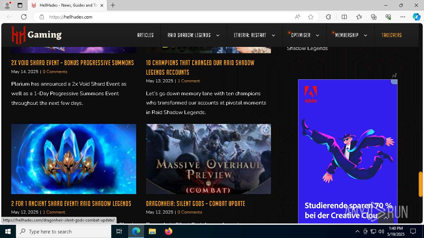Screen dimensions: 424x238
Task: Open the browser Extensions icon
Action: pos(328,17)
